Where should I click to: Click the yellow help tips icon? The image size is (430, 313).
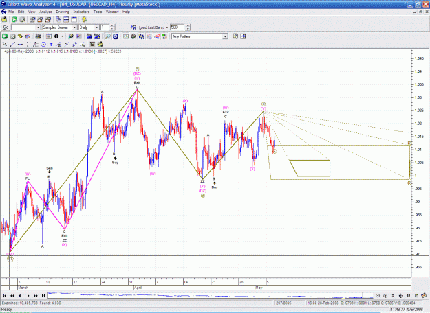click(x=84, y=19)
